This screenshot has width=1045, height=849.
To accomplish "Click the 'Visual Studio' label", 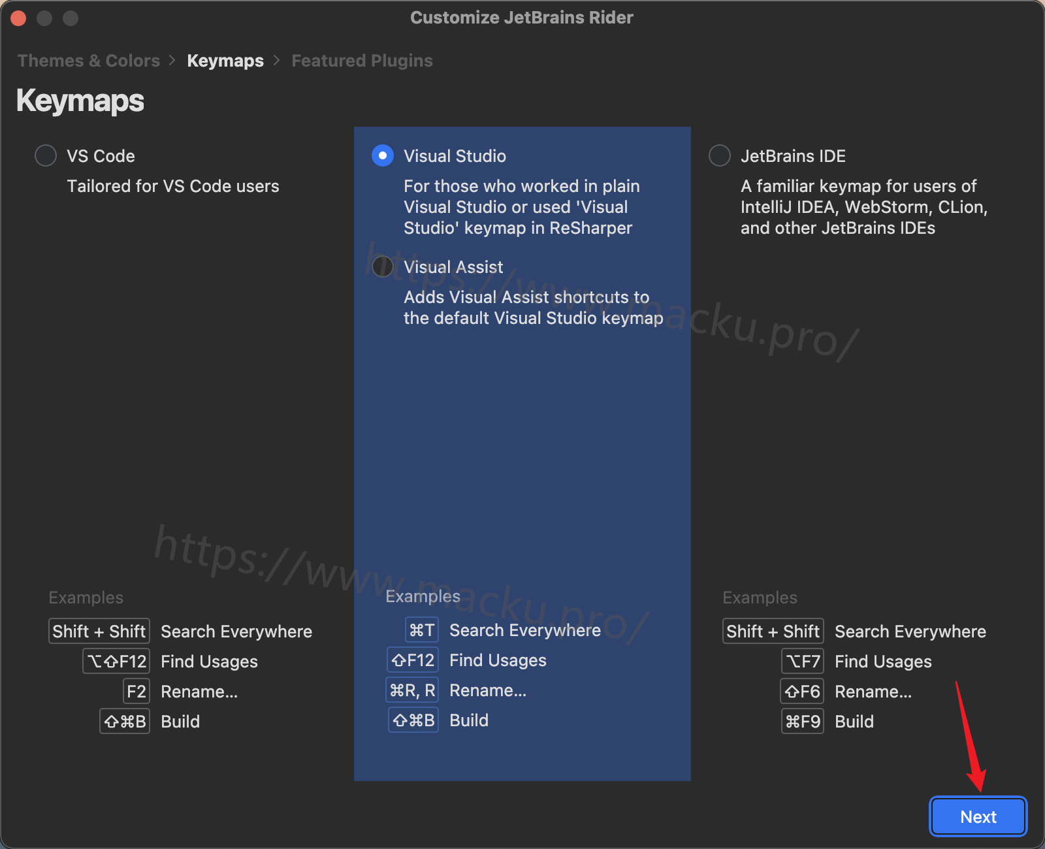I will pos(455,156).
